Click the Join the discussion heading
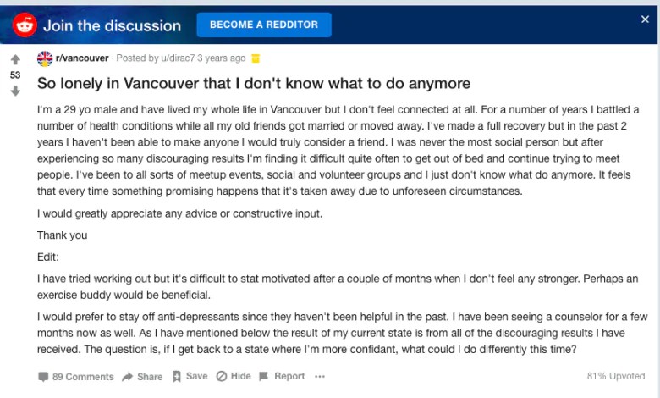This screenshot has height=398, width=660. [112, 25]
